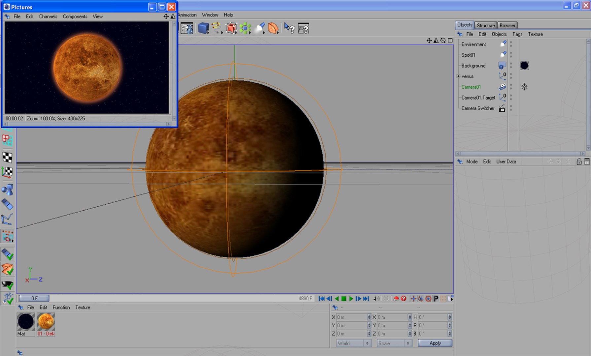Toggle scale keyframe recording button

click(x=421, y=299)
